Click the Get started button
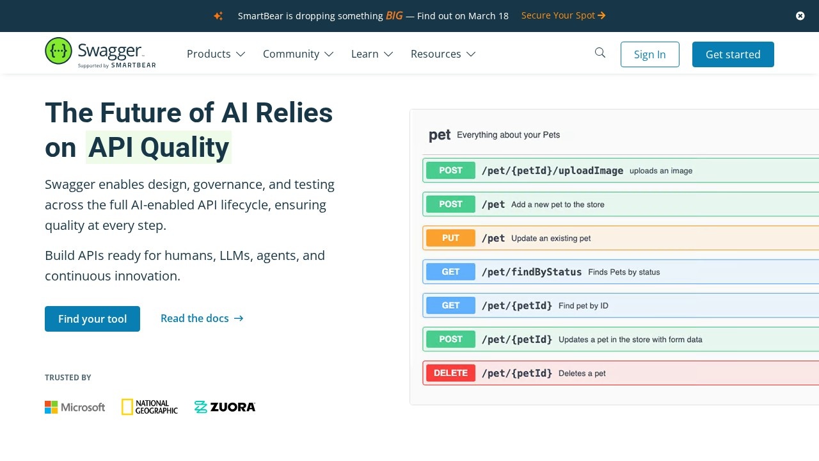Viewport: 819px width, 461px height. (x=733, y=54)
